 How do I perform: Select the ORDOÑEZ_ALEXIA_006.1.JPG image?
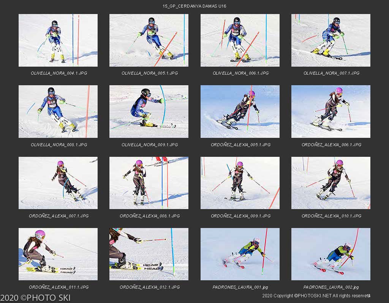(x=330, y=111)
